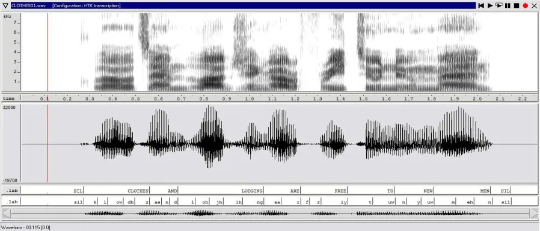540x231 pixels.
Task: Click the 'Waveform - 00.115' status bar text
Action: [x=25, y=227]
